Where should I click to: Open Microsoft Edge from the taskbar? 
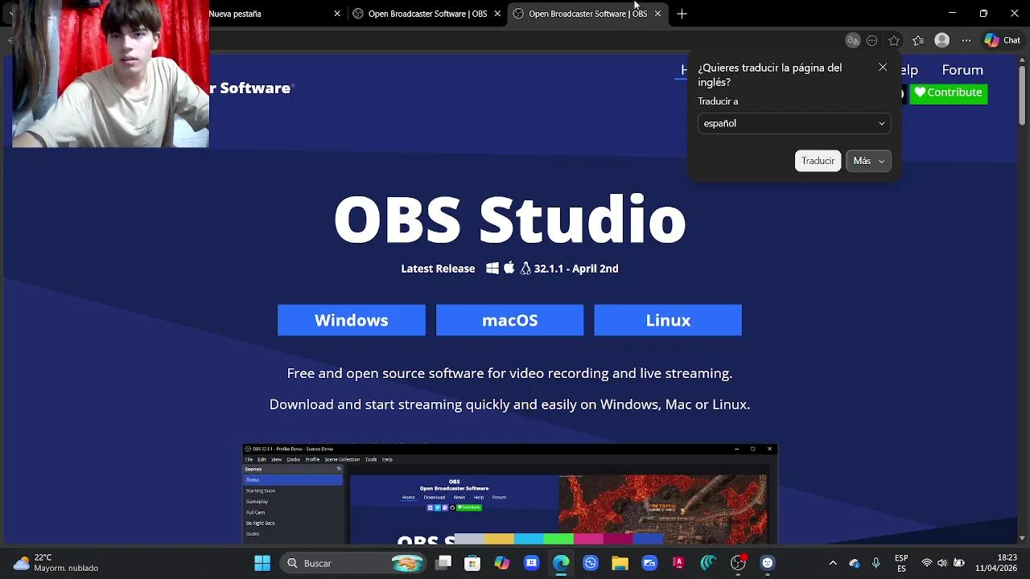pos(561,563)
